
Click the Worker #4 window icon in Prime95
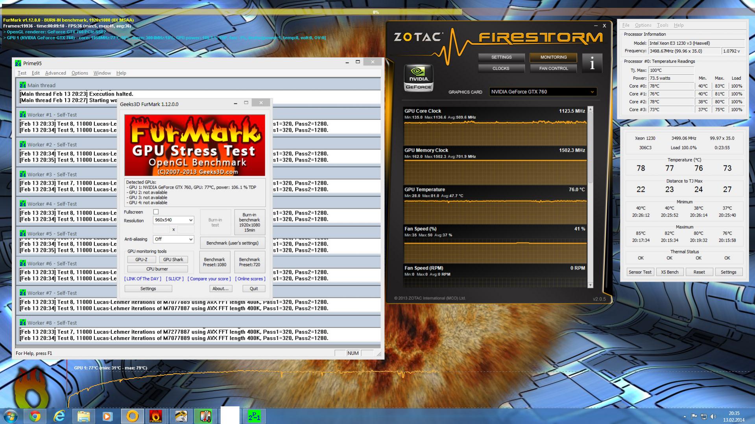pos(23,204)
